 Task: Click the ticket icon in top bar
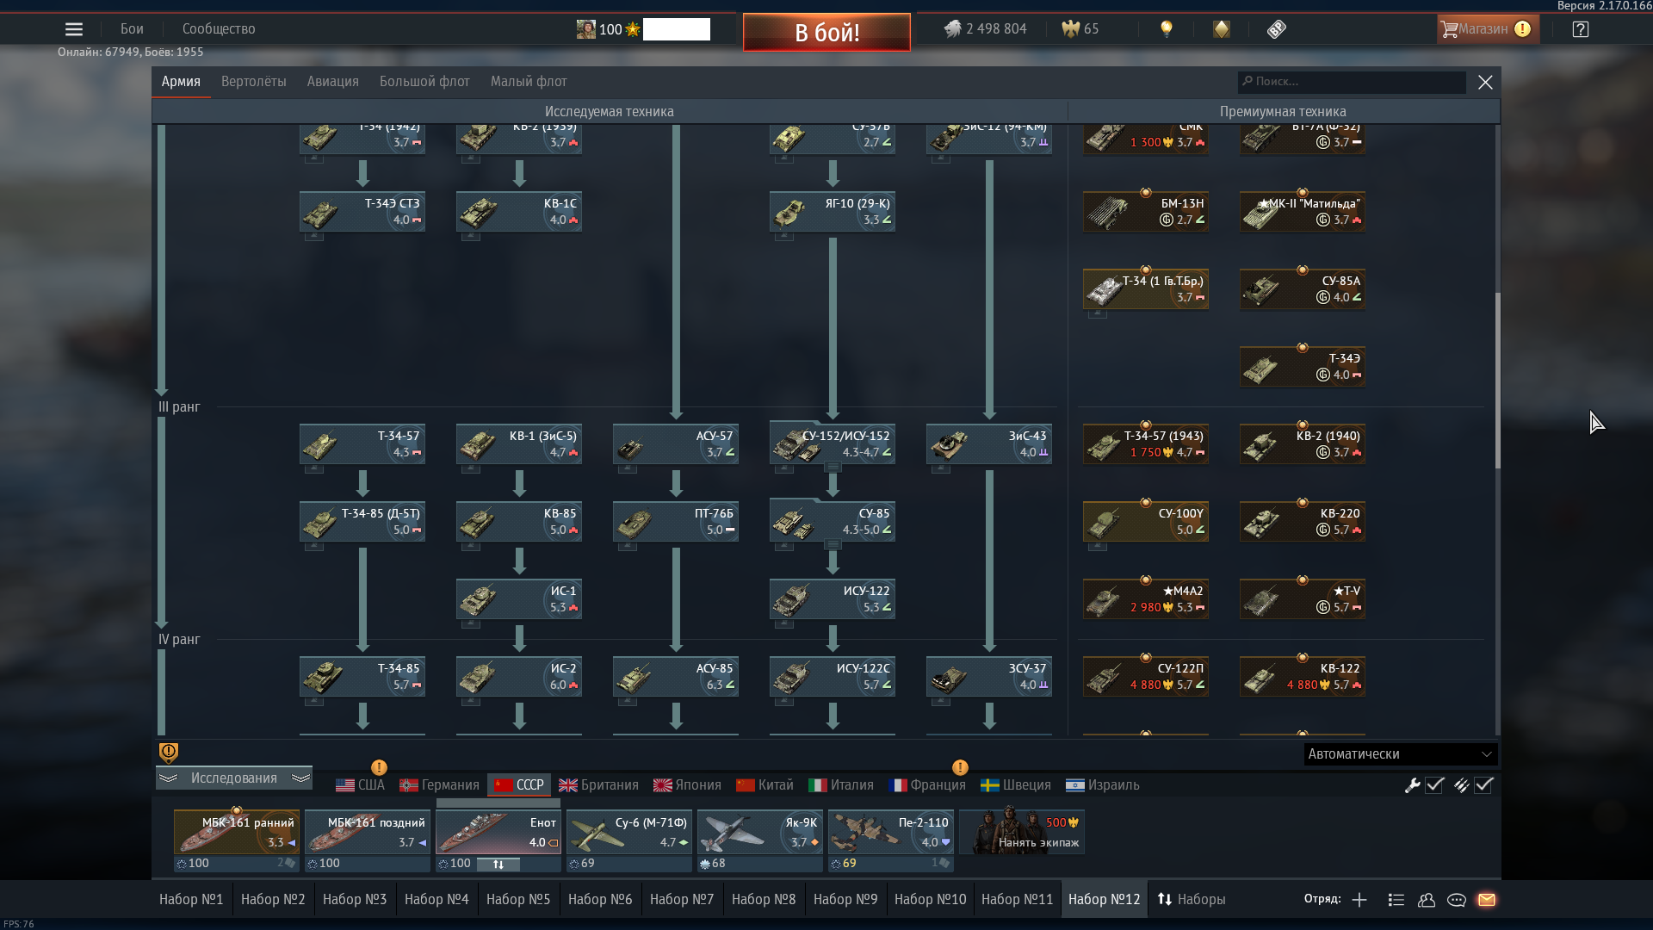pyautogui.click(x=1277, y=29)
